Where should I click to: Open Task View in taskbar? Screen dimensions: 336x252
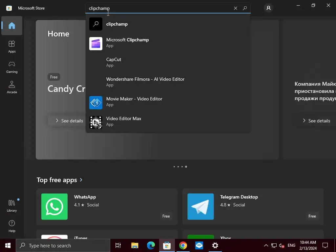118,245
